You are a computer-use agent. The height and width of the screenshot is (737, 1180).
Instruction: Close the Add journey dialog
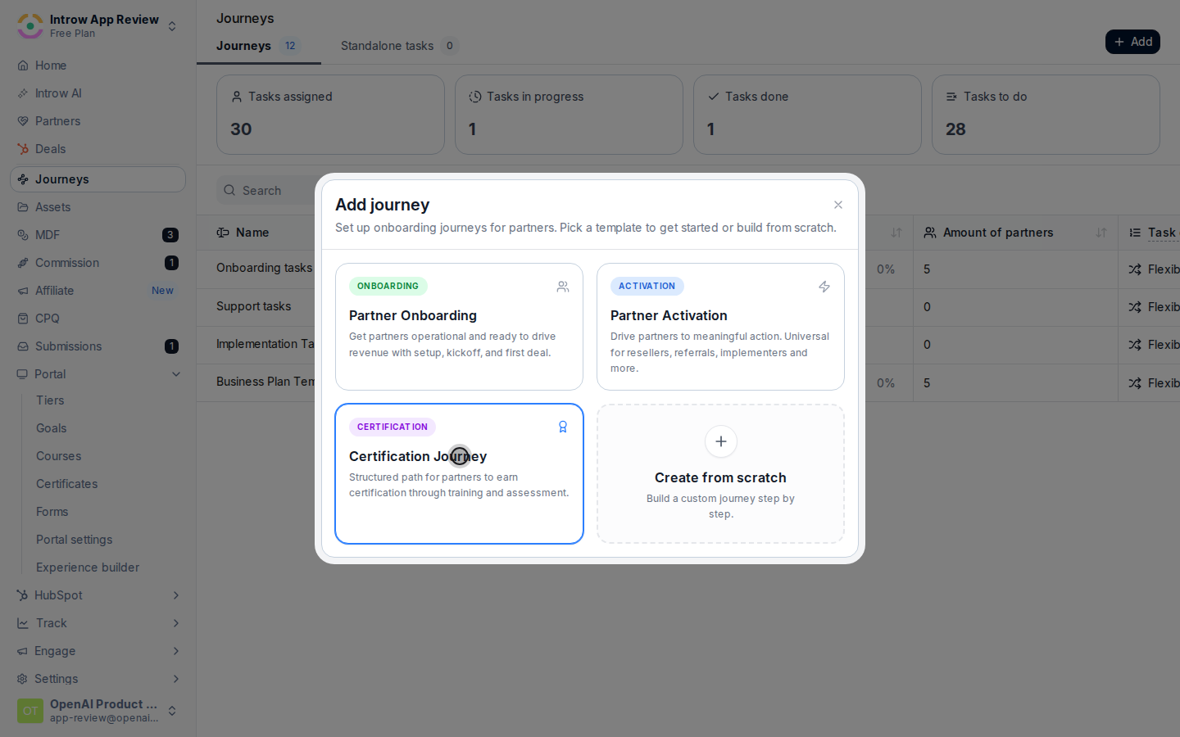[x=837, y=205]
